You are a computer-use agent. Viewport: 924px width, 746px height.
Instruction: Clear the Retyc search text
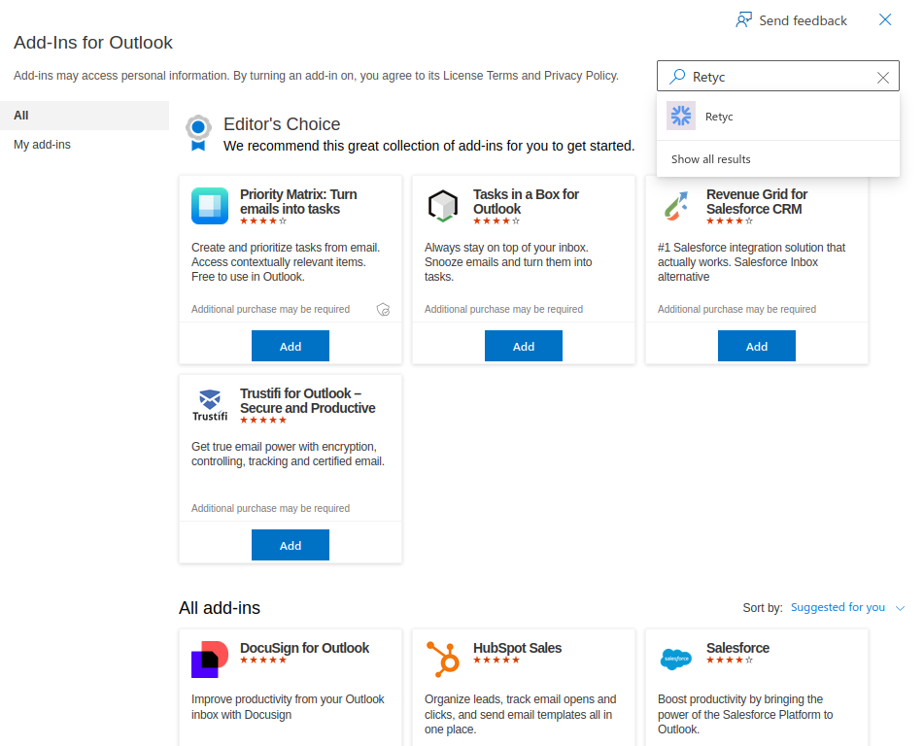[883, 77]
